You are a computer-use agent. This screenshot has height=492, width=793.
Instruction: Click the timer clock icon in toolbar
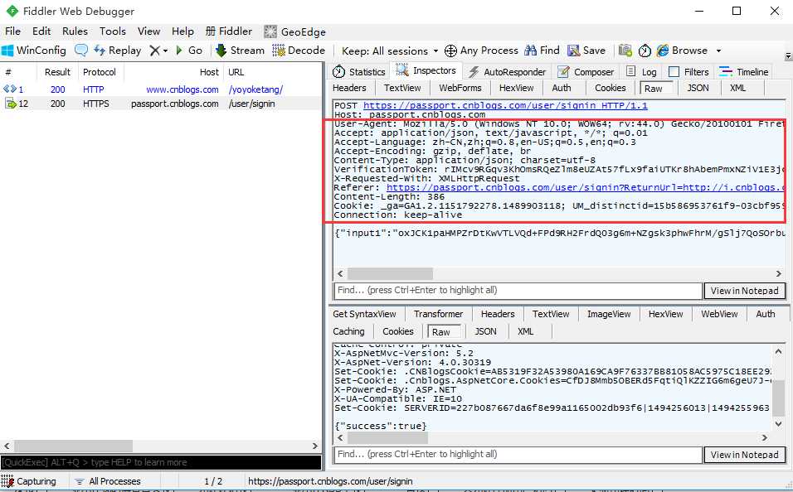coord(645,51)
